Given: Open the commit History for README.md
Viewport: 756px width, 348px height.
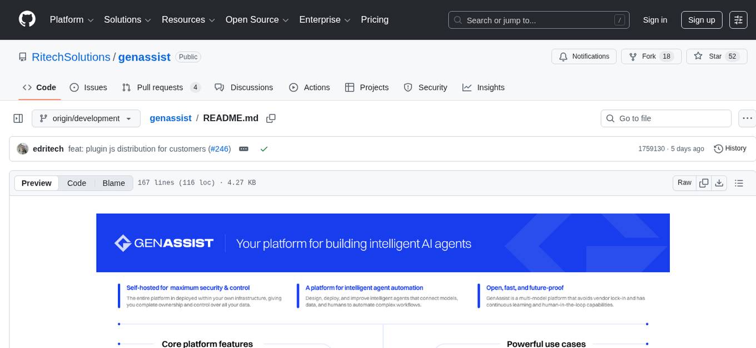Looking at the screenshot, I should click(x=730, y=148).
